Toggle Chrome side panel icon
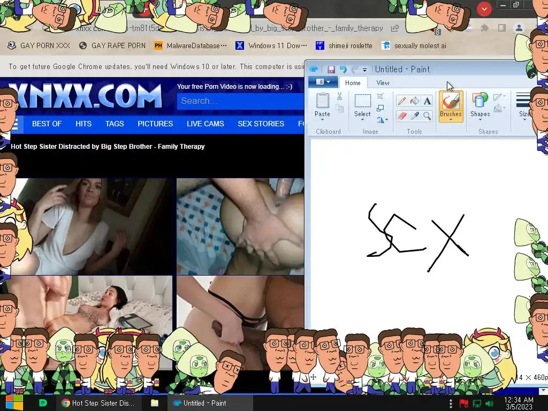Image resolution: width=548 pixels, height=411 pixels. (x=502, y=28)
